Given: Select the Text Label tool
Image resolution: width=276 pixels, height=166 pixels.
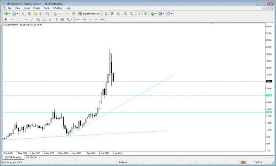Looking at the screenshot, I should 56,19.
